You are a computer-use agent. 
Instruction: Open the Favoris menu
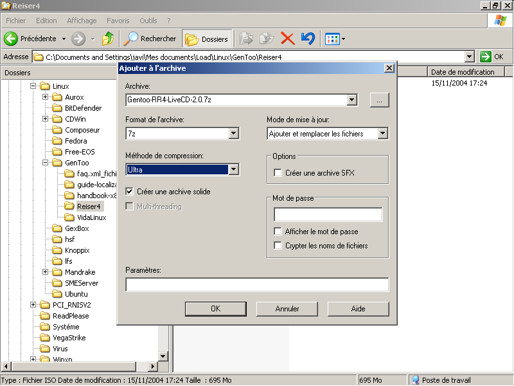pos(118,21)
